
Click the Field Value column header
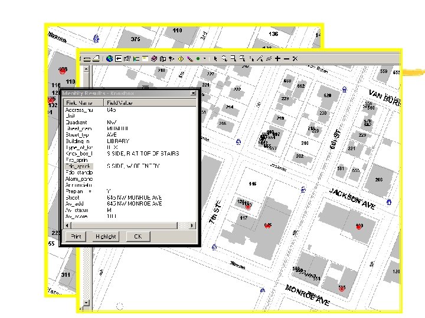click(x=149, y=102)
